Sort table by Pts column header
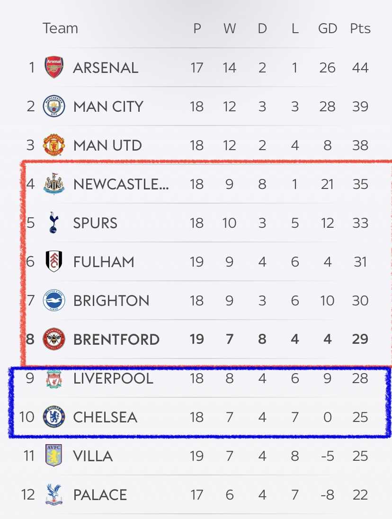The height and width of the screenshot is (519, 392). click(x=360, y=28)
